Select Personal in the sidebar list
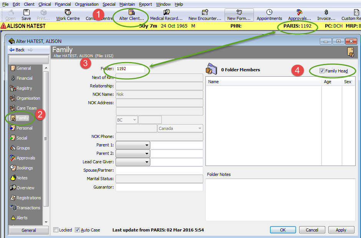The image size is (361, 238). [x=24, y=128]
